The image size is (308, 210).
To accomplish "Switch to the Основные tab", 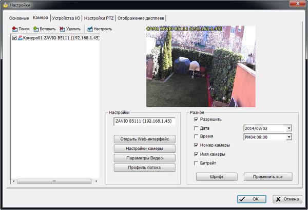I will point(19,18).
